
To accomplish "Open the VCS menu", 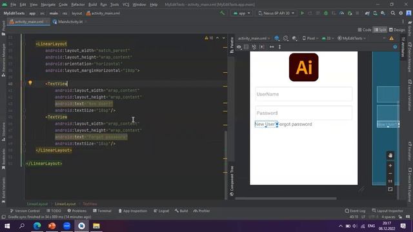I will [x=126, y=5].
